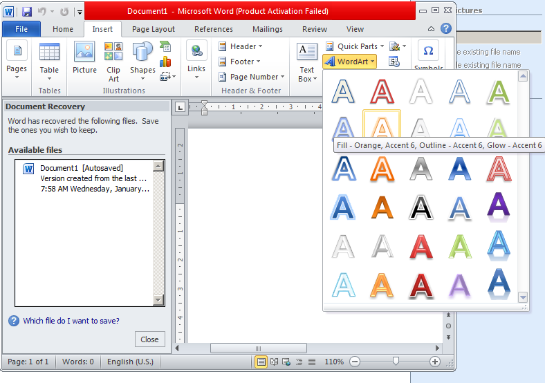Open the Text Box dropdown
Image resolution: width=545 pixels, height=383 pixels.
(307, 62)
